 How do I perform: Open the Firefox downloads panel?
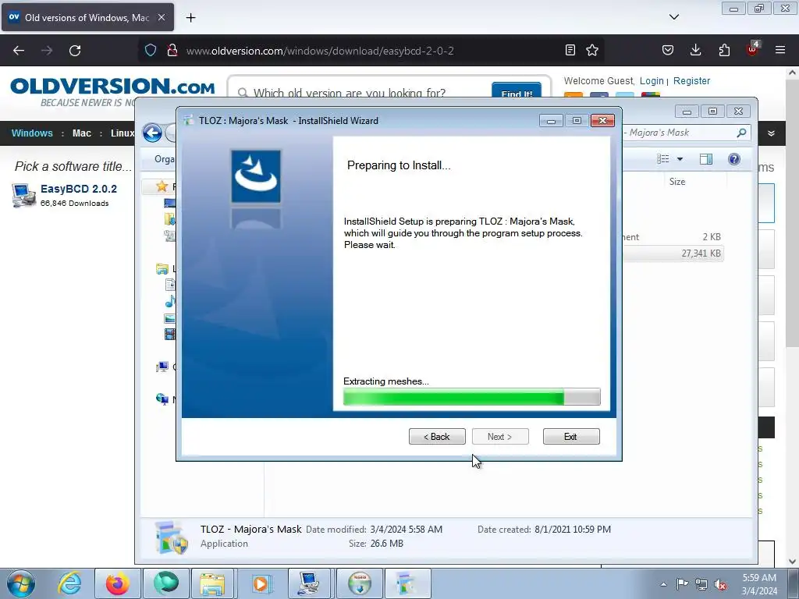pos(695,50)
